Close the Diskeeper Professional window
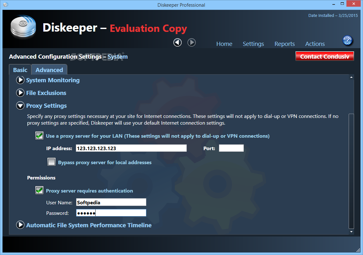 353,4
